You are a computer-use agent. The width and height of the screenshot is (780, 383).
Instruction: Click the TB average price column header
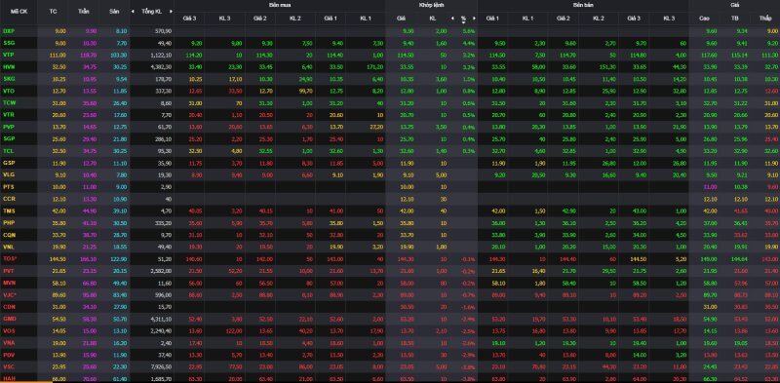point(735,19)
